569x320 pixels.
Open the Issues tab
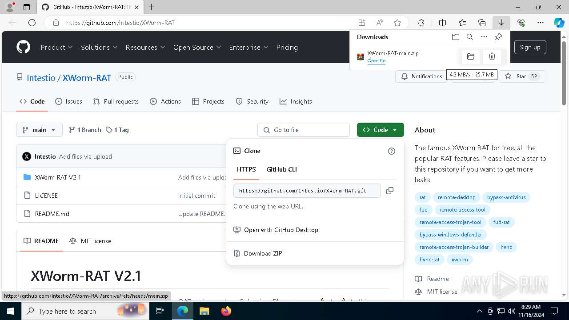pyautogui.click(x=68, y=101)
